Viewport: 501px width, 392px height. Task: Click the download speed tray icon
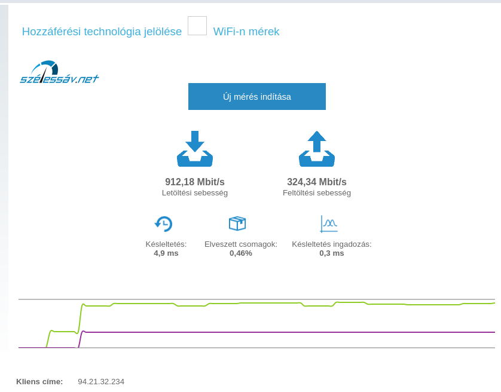[195, 149]
